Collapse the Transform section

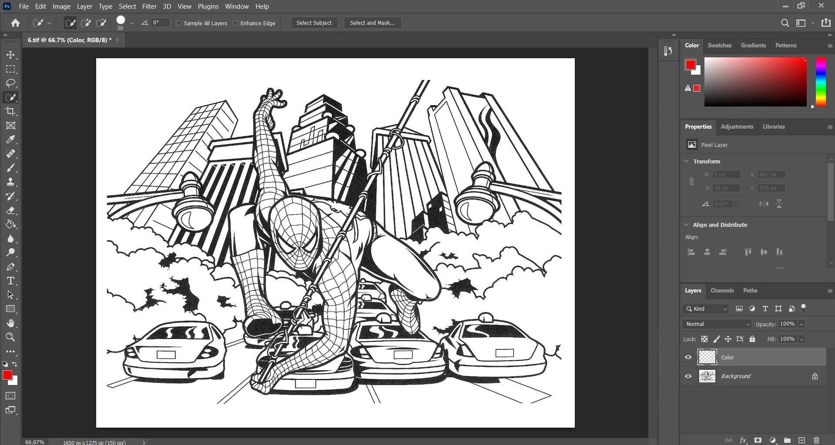(687, 161)
